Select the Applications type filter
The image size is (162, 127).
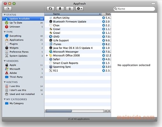pos(23,40)
